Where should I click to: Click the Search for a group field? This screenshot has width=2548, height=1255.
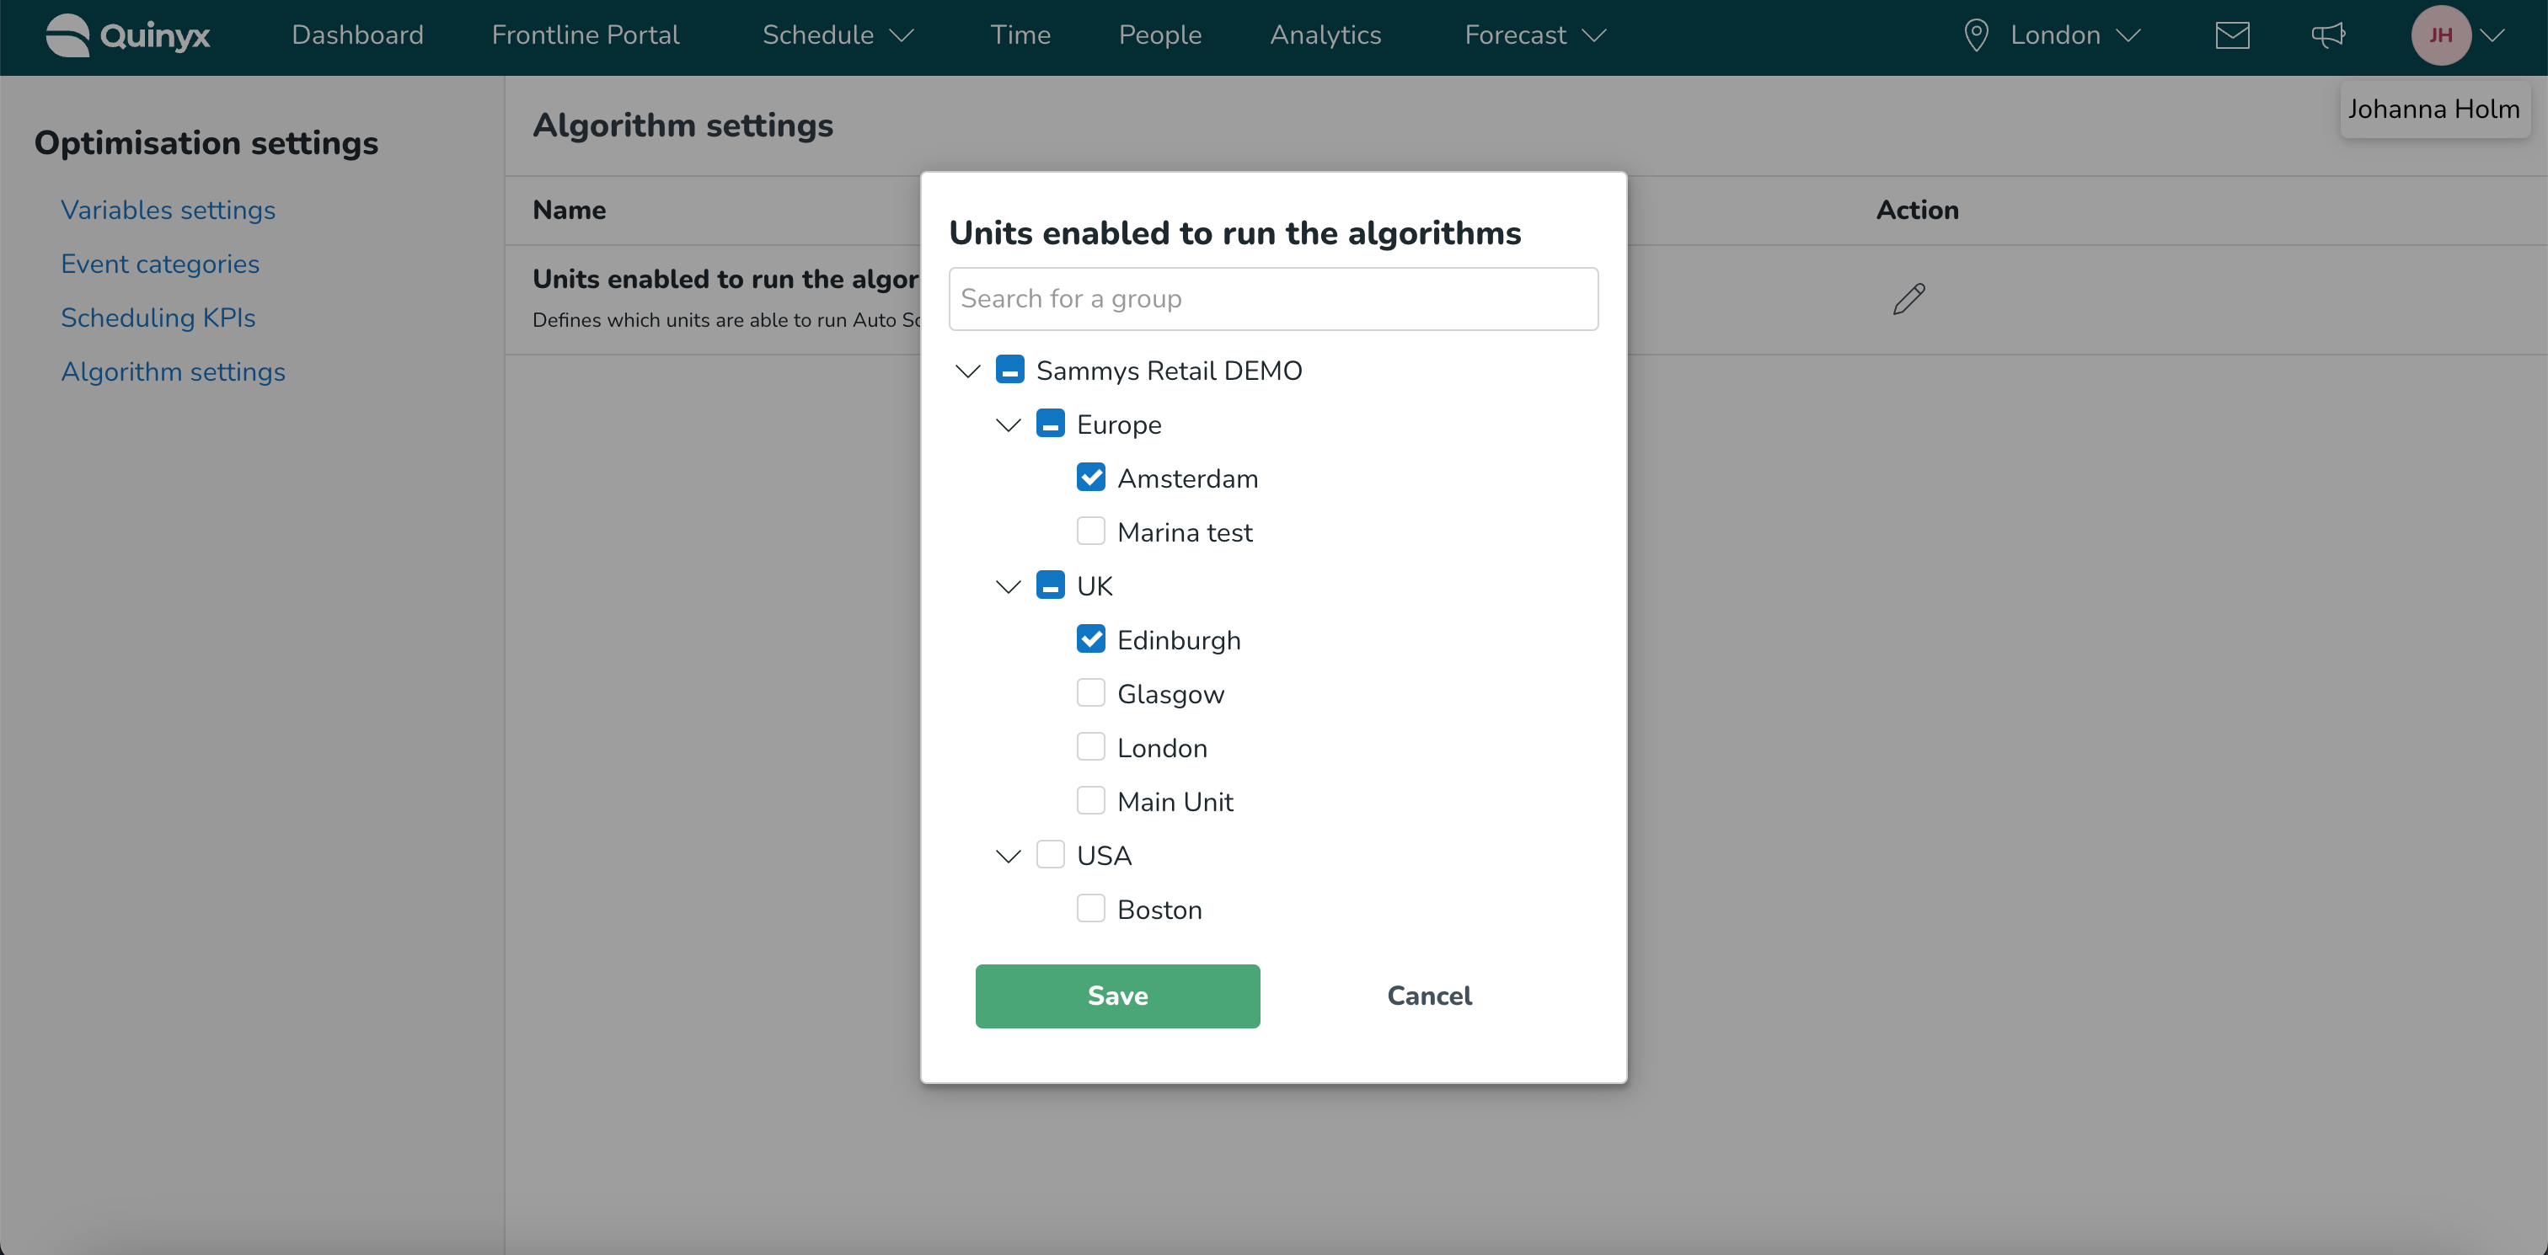tap(1273, 299)
